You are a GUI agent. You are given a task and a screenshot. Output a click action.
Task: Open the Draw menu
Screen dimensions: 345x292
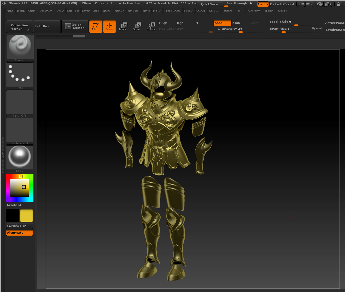[x=60, y=11]
